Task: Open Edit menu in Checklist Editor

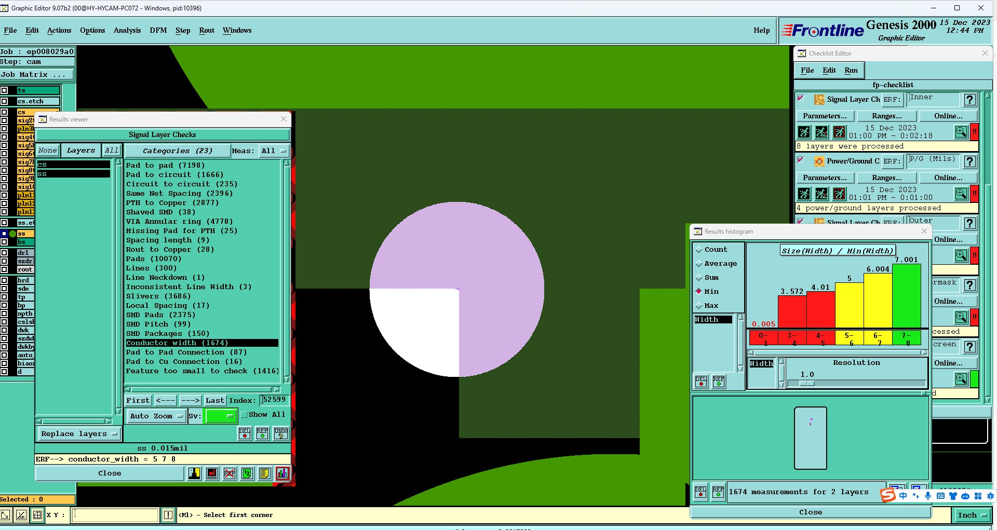Action: point(829,70)
